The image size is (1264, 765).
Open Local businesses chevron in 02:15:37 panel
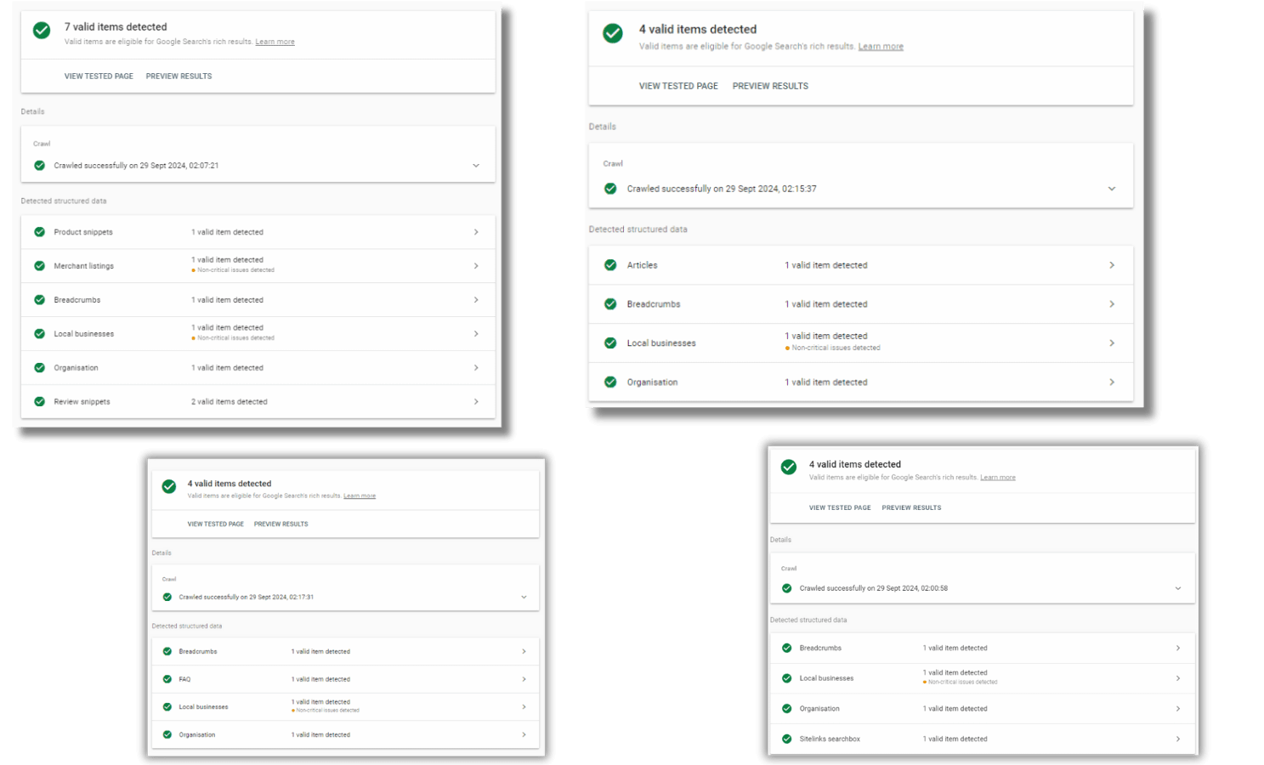(1112, 343)
